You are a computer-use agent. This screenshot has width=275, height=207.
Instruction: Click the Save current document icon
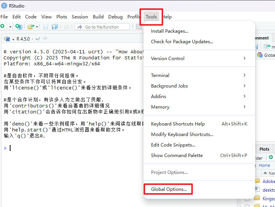pyautogui.click(x=45, y=27)
